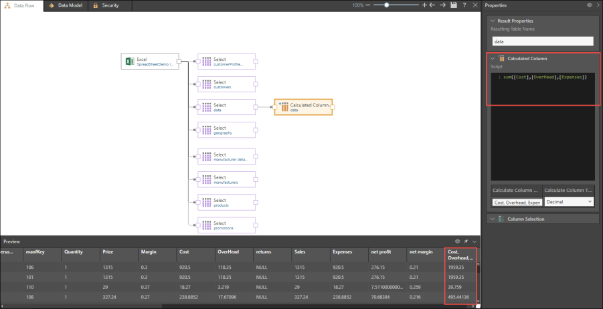This screenshot has width=603, height=309.
Task: Click the undo back arrow icon
Action: [433, 5]
